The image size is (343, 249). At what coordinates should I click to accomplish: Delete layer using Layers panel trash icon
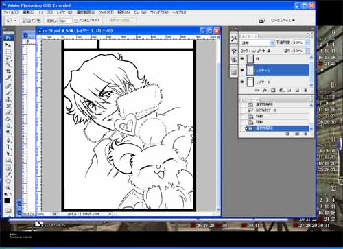[305, 91]
